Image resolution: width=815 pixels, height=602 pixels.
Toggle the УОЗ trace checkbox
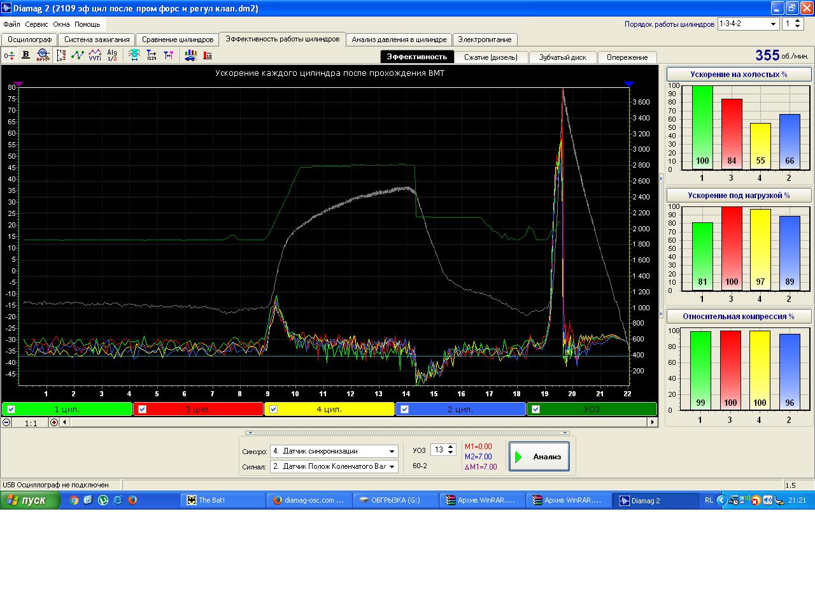point(536,409)
